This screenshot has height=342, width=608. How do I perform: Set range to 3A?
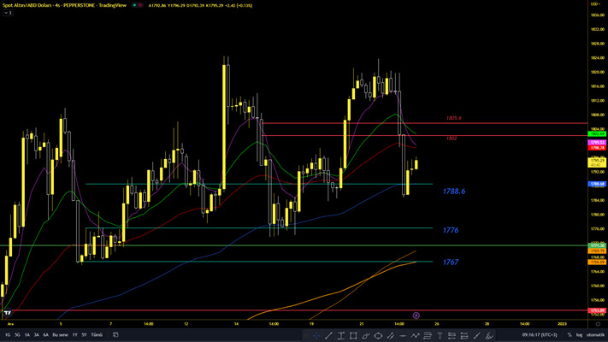coord(37,334)
